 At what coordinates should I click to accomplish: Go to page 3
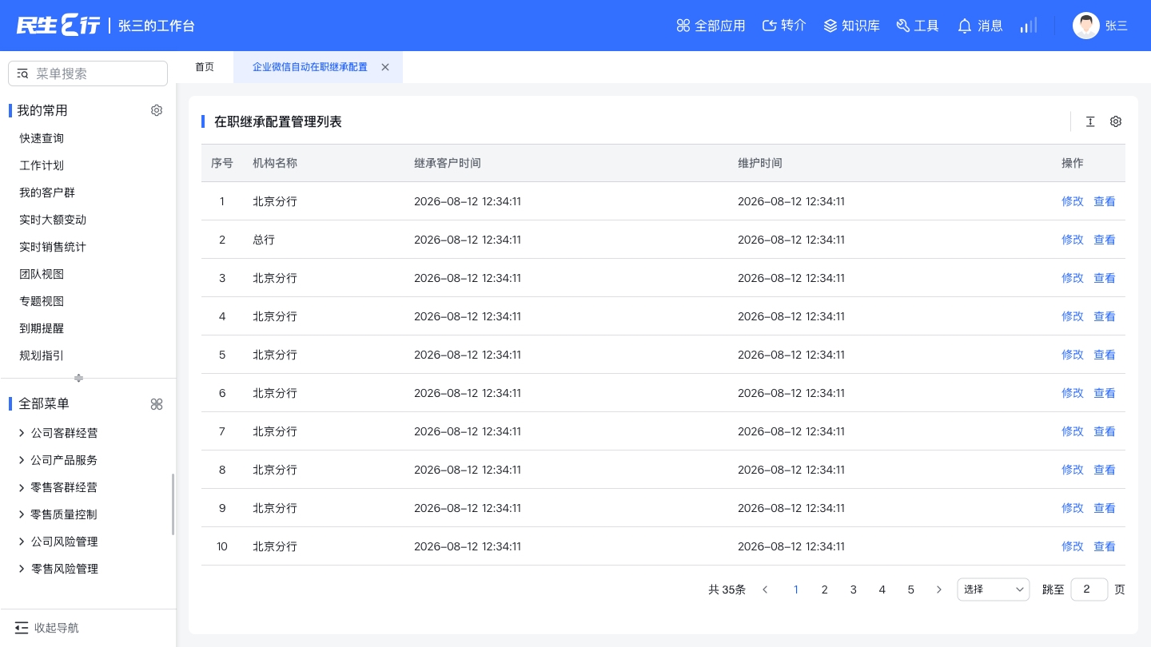point(854,589)
